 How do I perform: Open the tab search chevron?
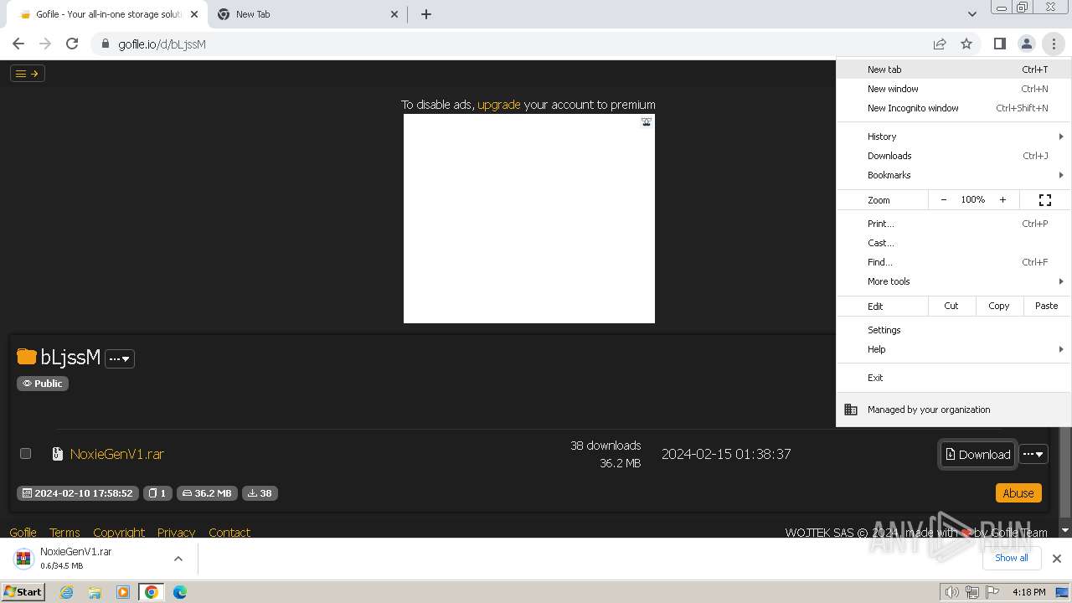pyautogui.click(x=971, y=14)
